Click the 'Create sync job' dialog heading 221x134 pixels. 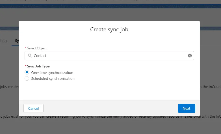(109, 29)
